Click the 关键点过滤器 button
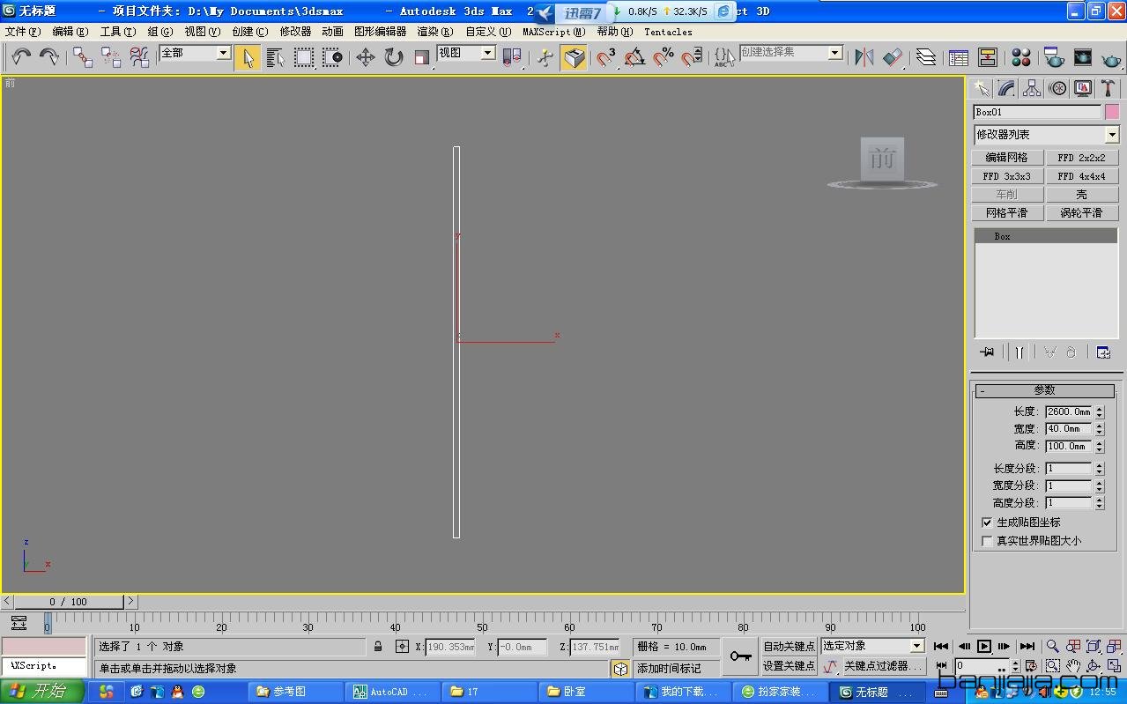Screen dimensions: 1127x704 tap(883, 666)
